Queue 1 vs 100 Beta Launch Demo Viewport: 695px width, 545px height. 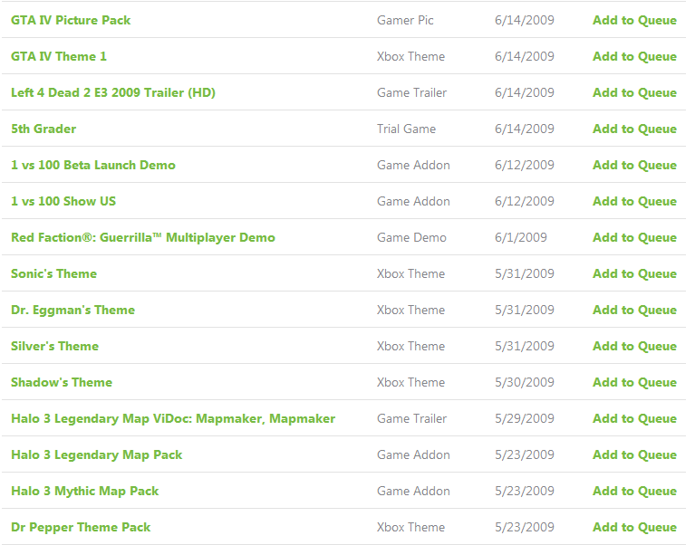pos(634,165)
